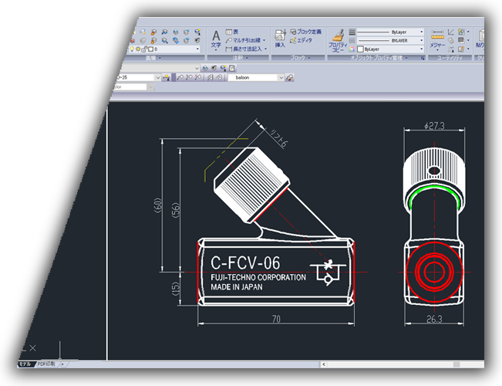The height and width of the screenshot is (386, 502).
Task: Click the dimension style icon beside -25 dropdown
Action: click(x=166, y=77)
